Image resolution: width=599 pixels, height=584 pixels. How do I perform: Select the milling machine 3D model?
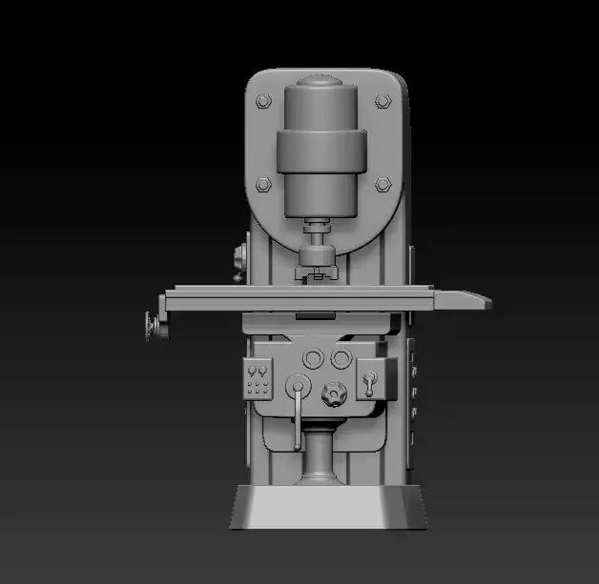click(320, 297)
